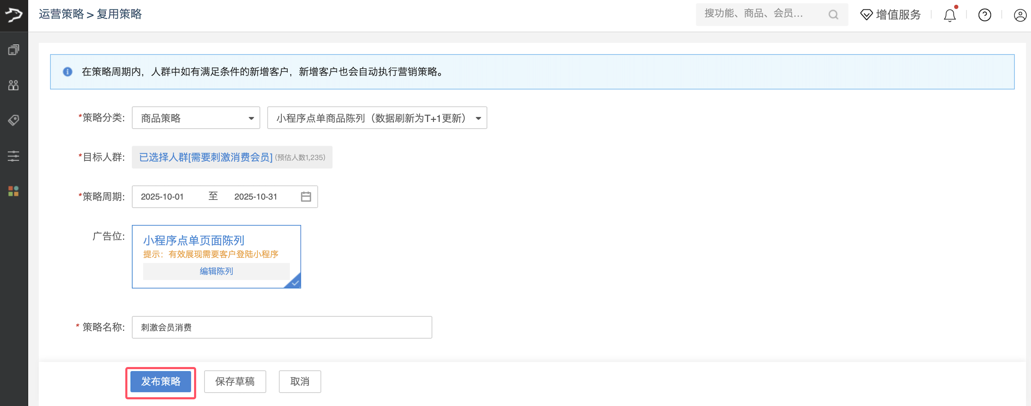Open the colored grid apps sidebar icon
Screen dimensions: 1031x406
pos(14,191)
